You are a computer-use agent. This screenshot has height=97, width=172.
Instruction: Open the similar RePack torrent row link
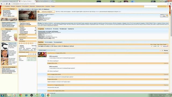pyautogui.click(x=56, y=46)
